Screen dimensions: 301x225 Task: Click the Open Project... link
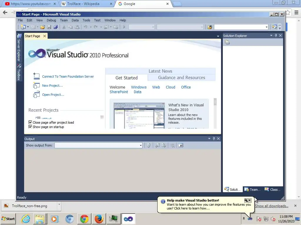[53, 95]
